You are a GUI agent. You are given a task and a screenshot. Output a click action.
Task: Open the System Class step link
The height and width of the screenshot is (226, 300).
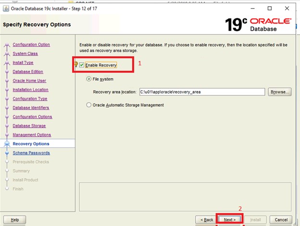tap(26, 54)
